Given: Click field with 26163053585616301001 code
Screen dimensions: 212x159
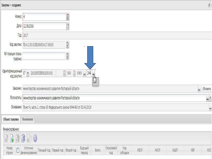Looking at the screenshot, I should (x=43, y=73).
